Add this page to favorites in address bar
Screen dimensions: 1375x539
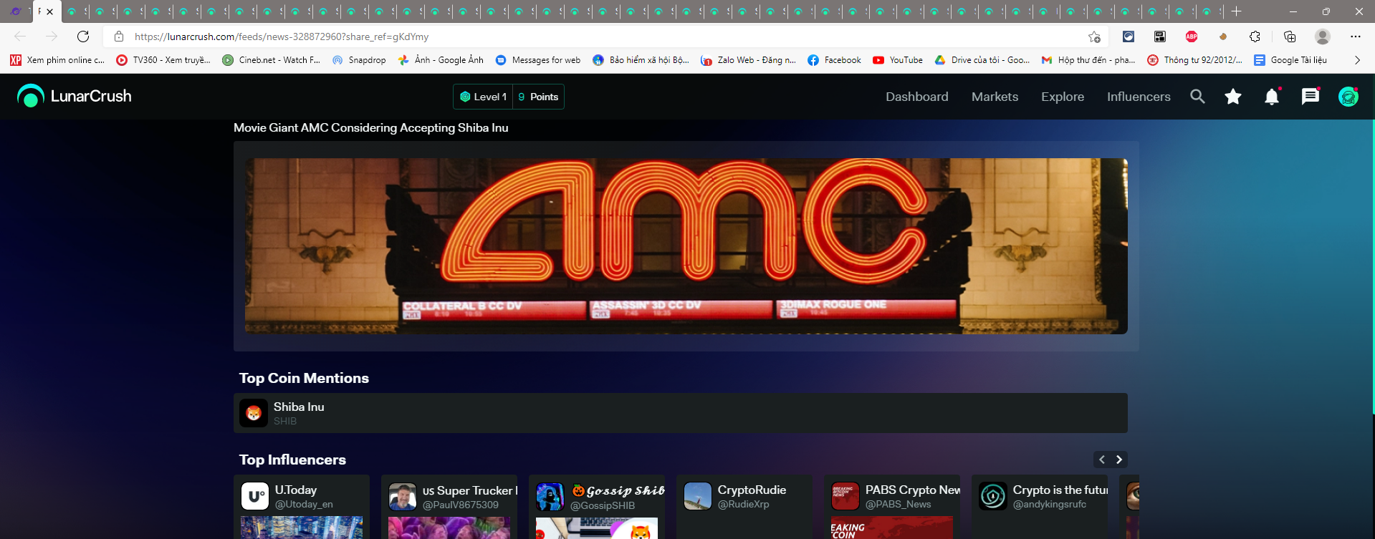click(1094, 37)
